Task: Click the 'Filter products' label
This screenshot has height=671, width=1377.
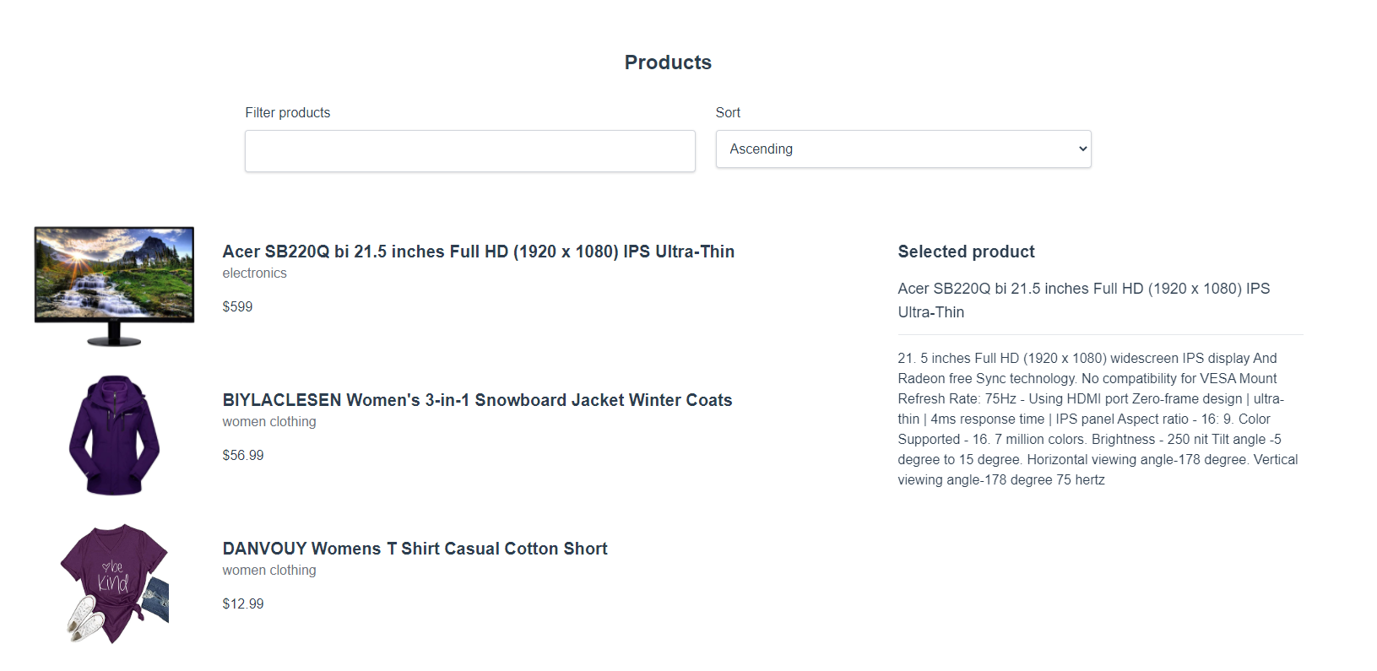Action: click(x=287, y=113)
